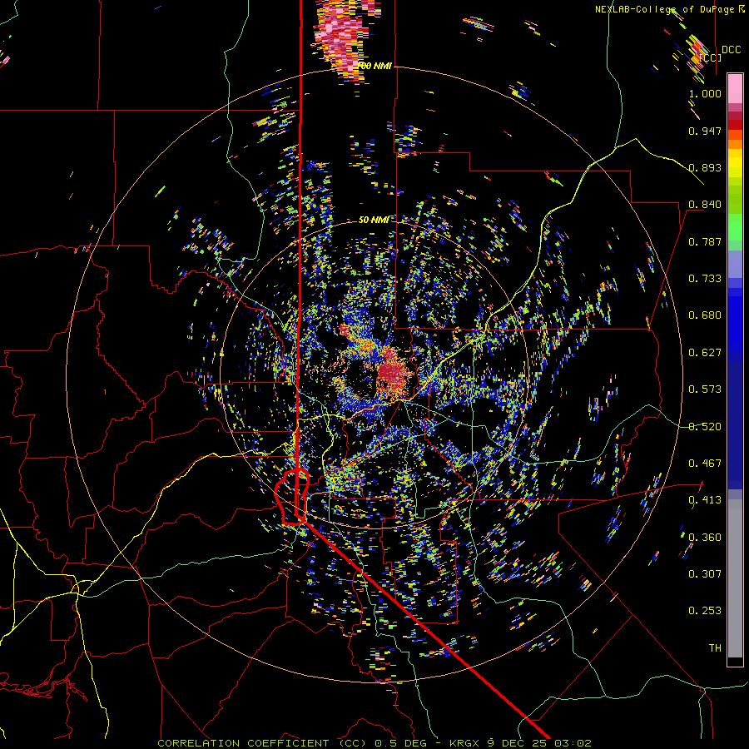Click the 0.253 scale value
Image resolution: width=749 pixels, height=749 pixels.
click(x=705, y=611)
